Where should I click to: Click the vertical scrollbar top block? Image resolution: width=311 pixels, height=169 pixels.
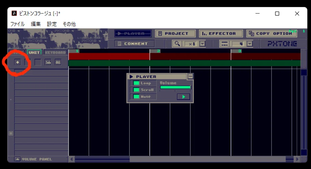click(x=304, y=72)
